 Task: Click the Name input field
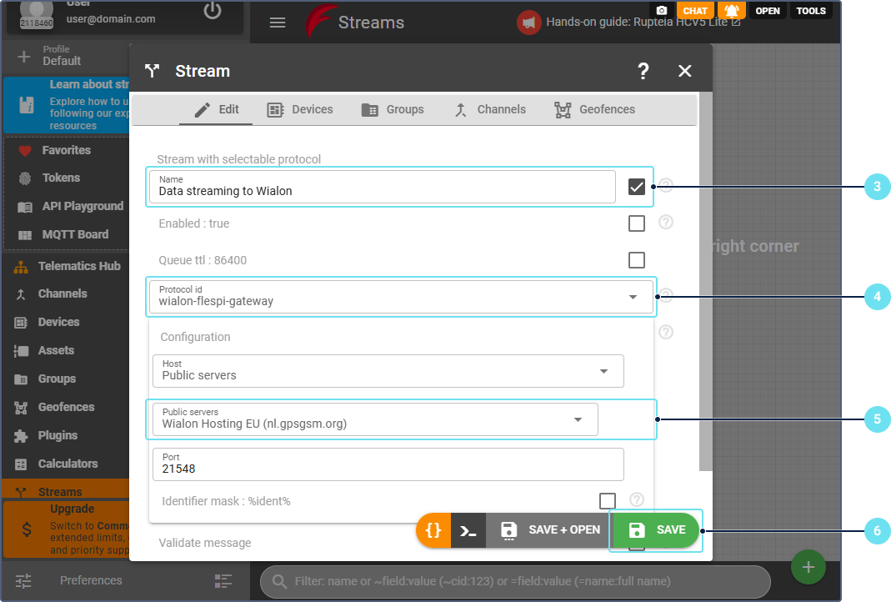383,187
